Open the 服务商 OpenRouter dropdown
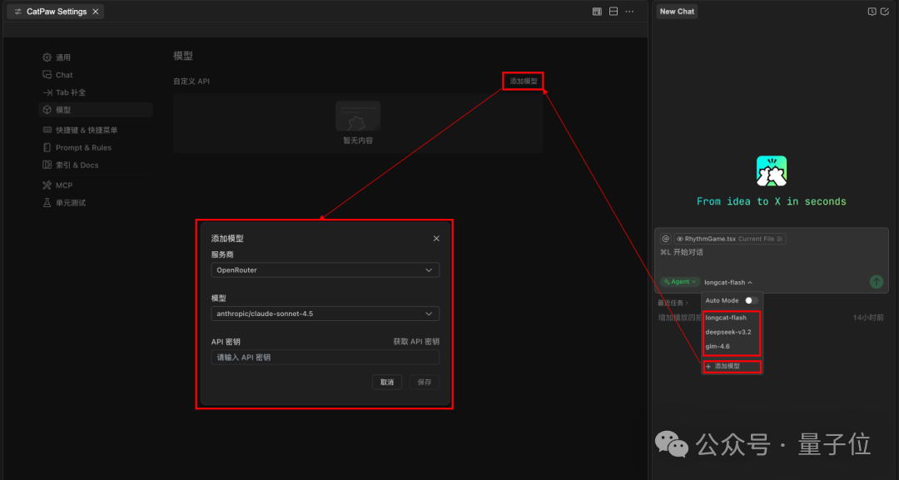The height and width of the screenshot is (480, 899). 325,270
